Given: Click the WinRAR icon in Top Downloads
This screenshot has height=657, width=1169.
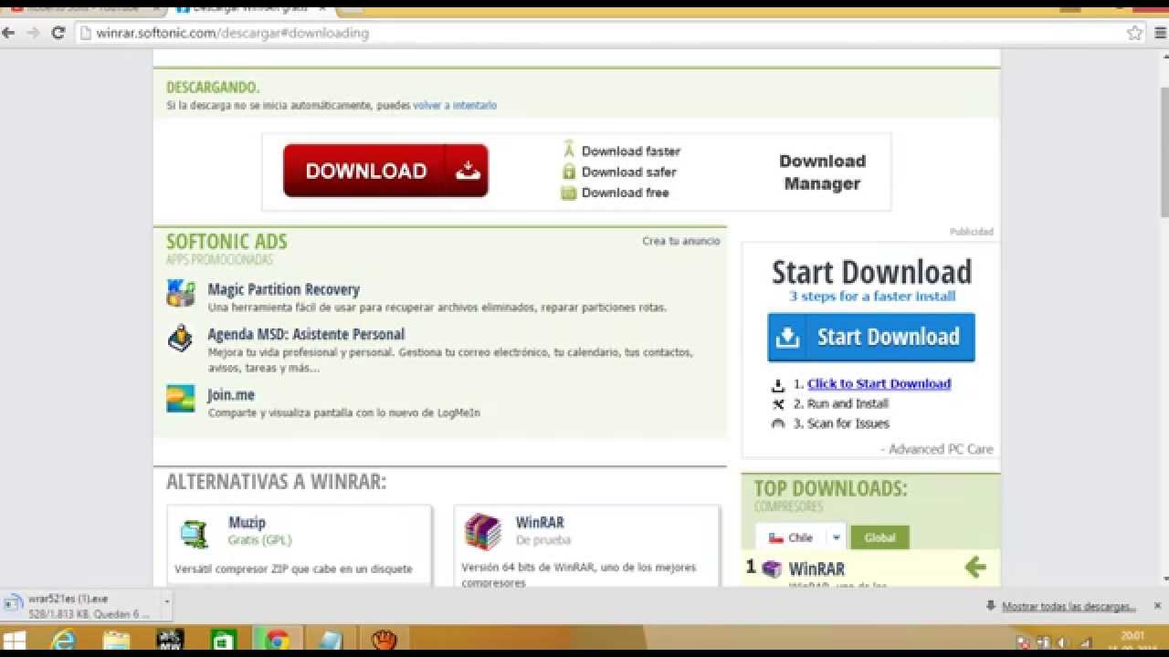Looking at the screenshot, I should [772, 569].
